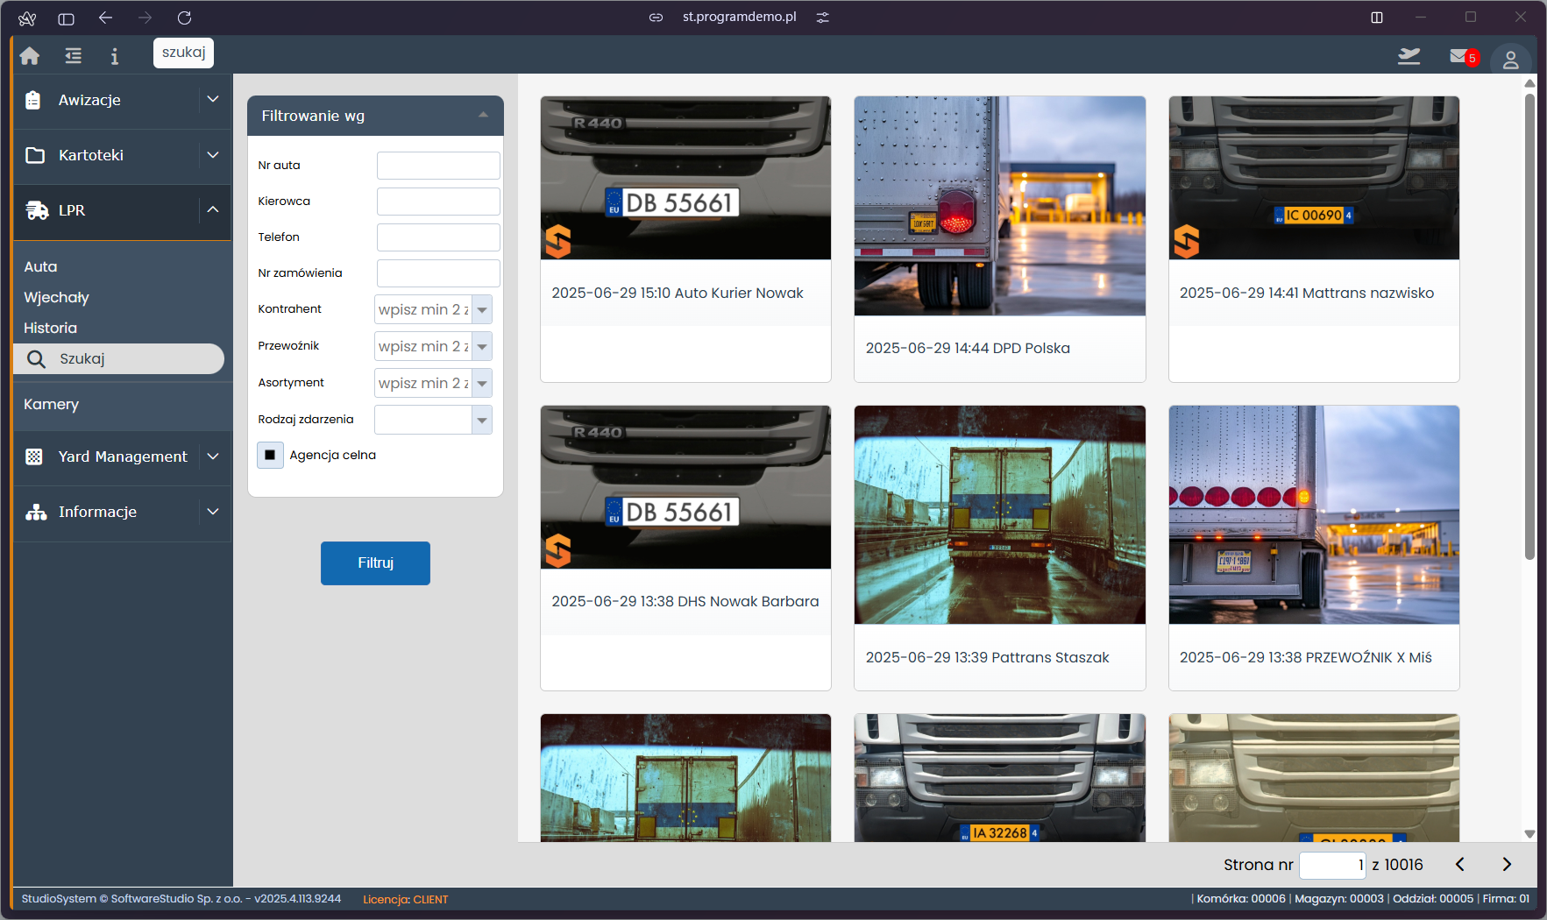This screenshot has width=1547, height=920.
Task: Open the Kontrahent dropdown
Action: click(482, 310)
